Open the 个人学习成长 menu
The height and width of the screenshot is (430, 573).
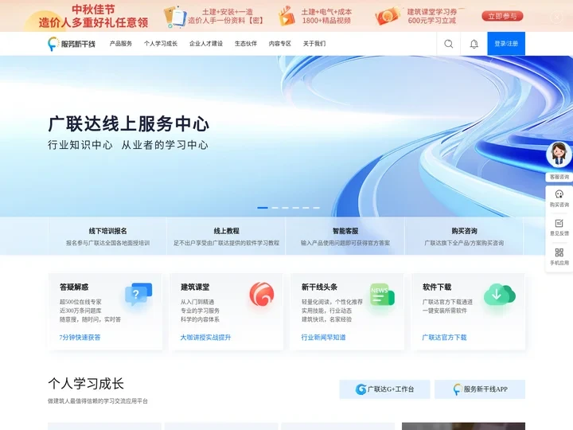(x=161, y=44)
